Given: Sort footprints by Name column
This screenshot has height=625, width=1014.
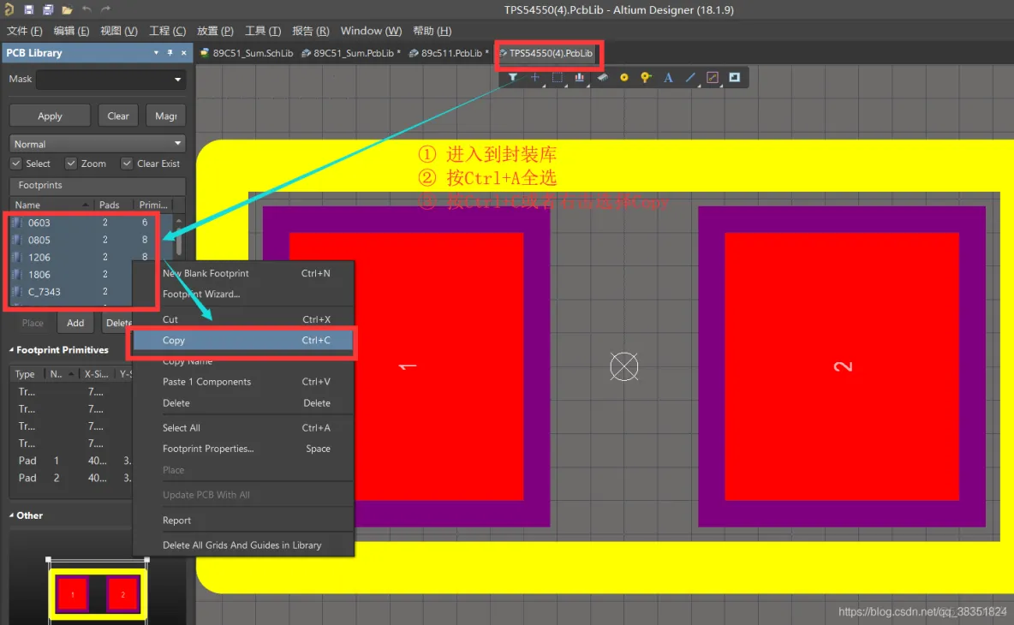Looking at the screenshot, I should click(x=51, y=205).
